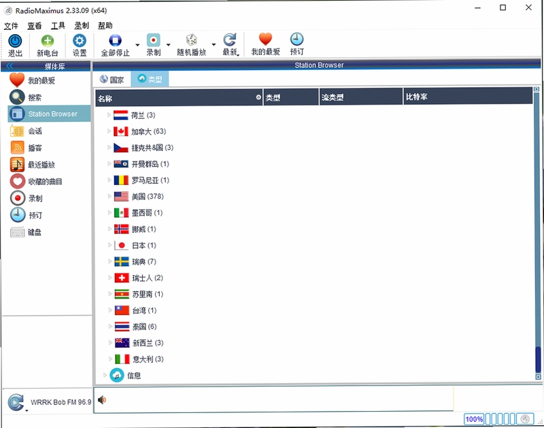
Task: Open 我的最爱 heart in the toolbar
Action: pyautogui.click(x=265, y=39)
